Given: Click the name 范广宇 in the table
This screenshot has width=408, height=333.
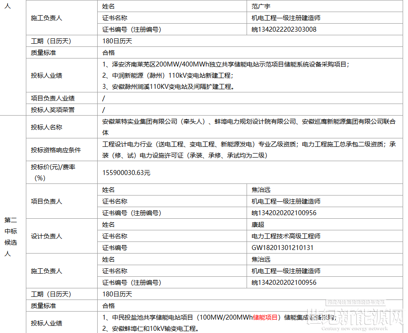Looking at the screenshot, I should [x=261, y=7].
